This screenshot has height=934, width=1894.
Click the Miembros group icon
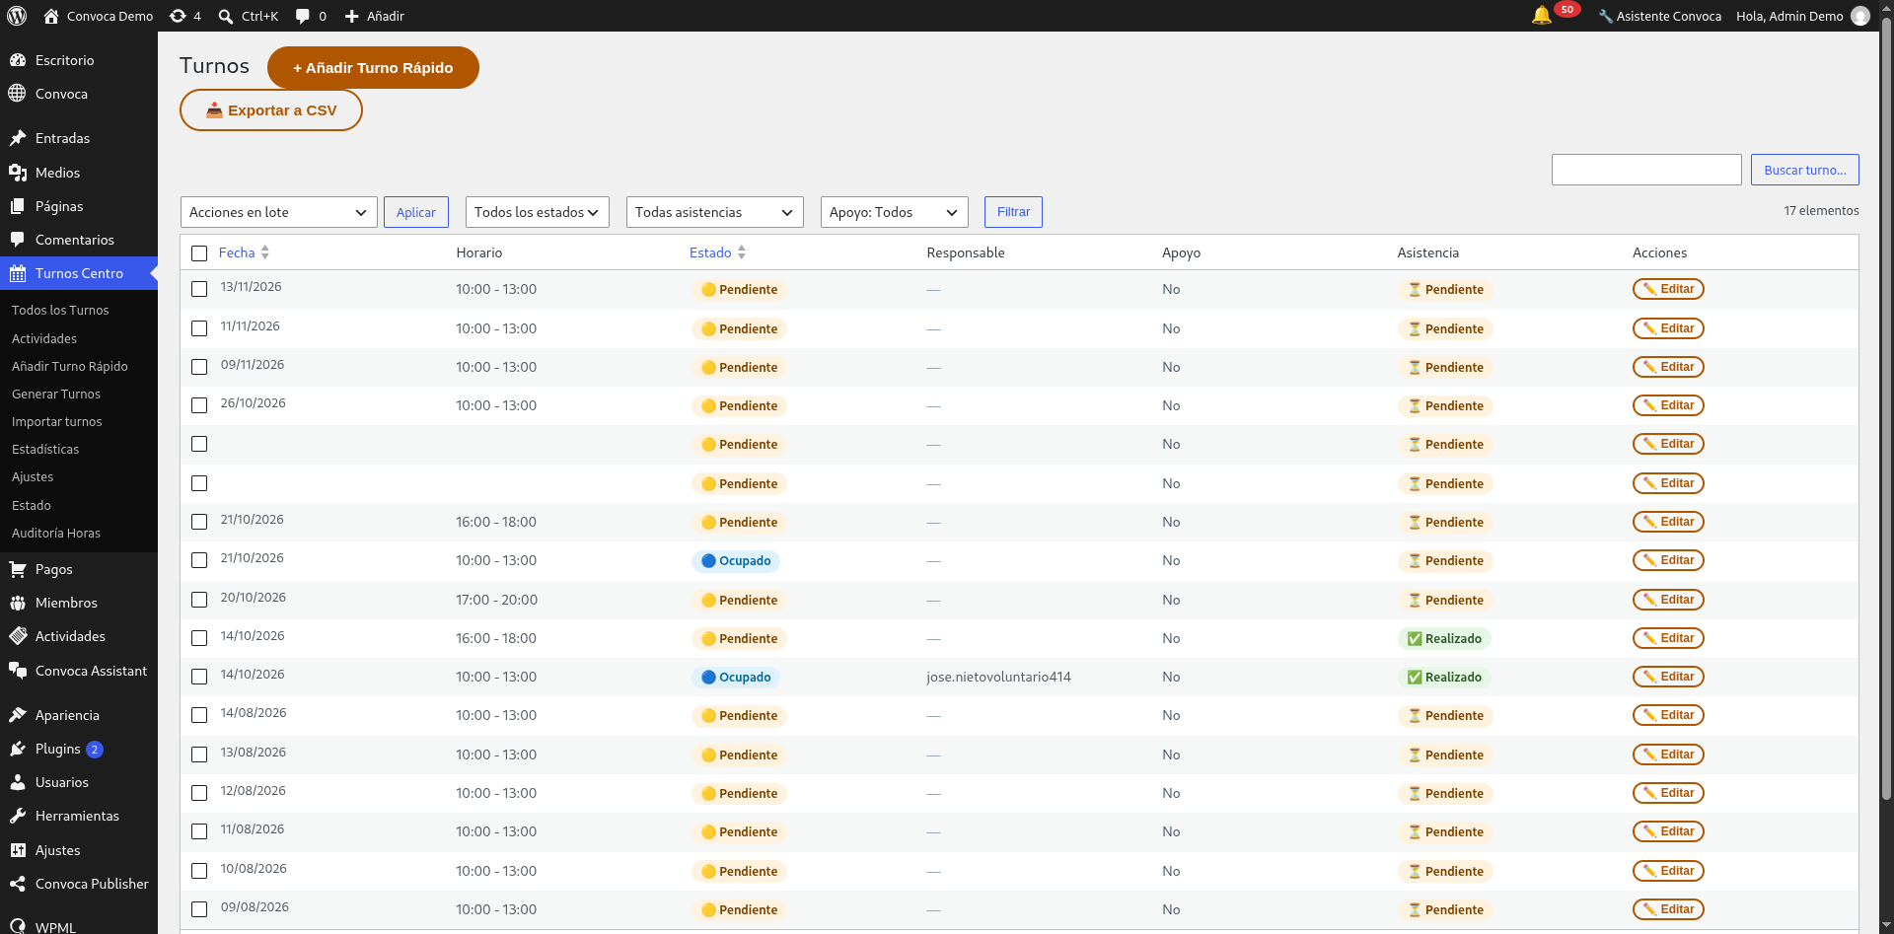tap(18, 603)
